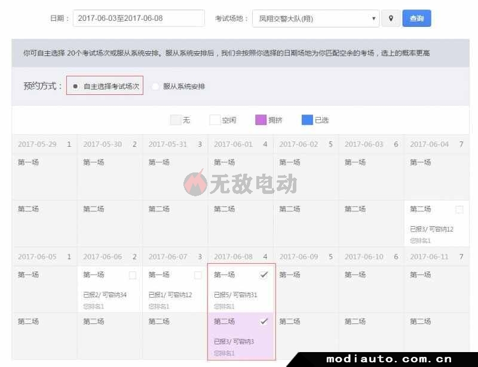This screenshot has width=478, height=367.
Task: Click 第二场 cell under 2017-06-05
Action: 44,336
